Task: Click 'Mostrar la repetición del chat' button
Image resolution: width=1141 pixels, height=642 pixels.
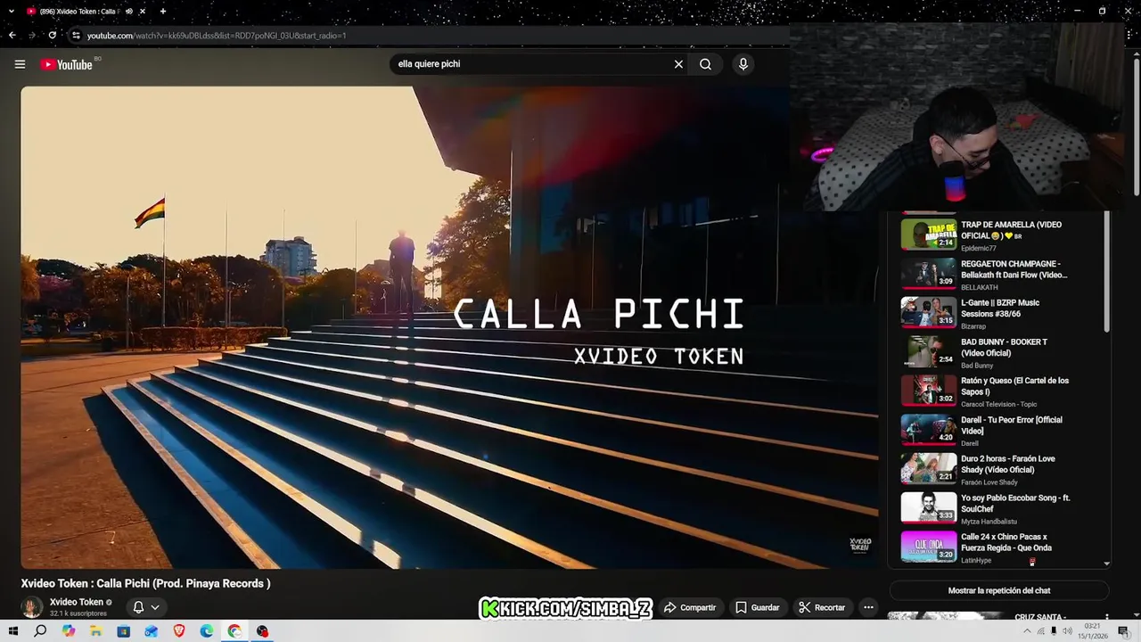Action: [998, 590]
